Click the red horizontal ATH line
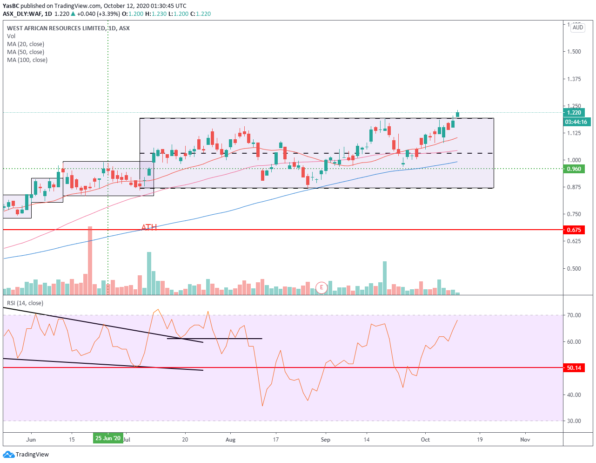596x463 pixels. [283, 230]
